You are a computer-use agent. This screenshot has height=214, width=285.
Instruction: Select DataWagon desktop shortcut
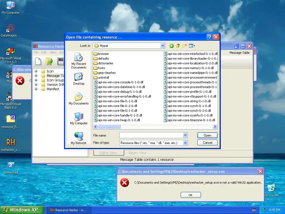coord(11,31)
